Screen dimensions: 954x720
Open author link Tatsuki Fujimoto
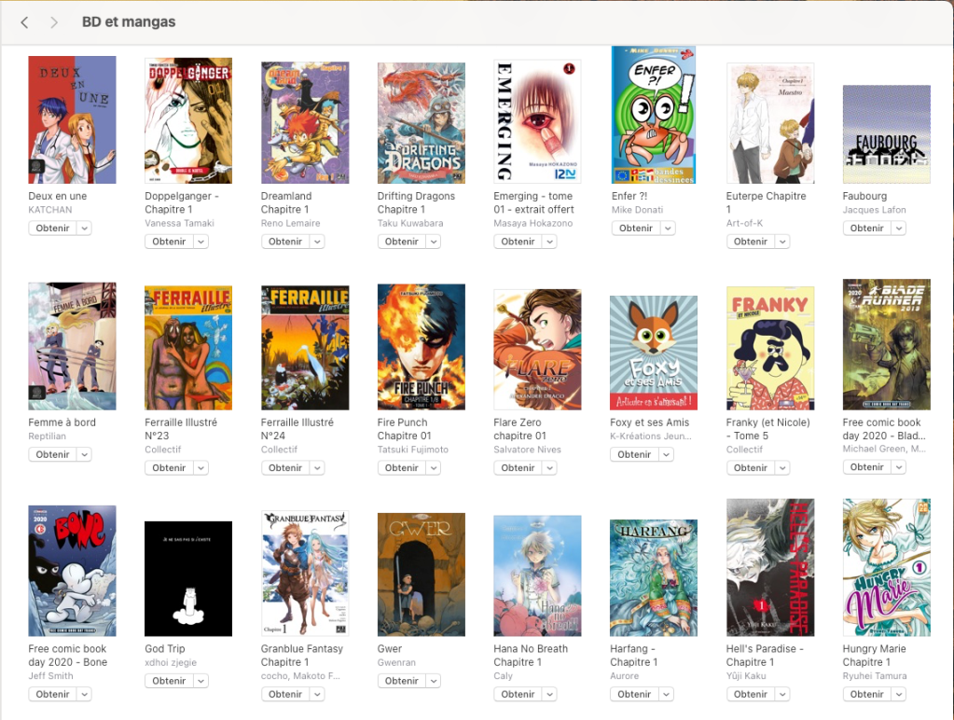412,450
